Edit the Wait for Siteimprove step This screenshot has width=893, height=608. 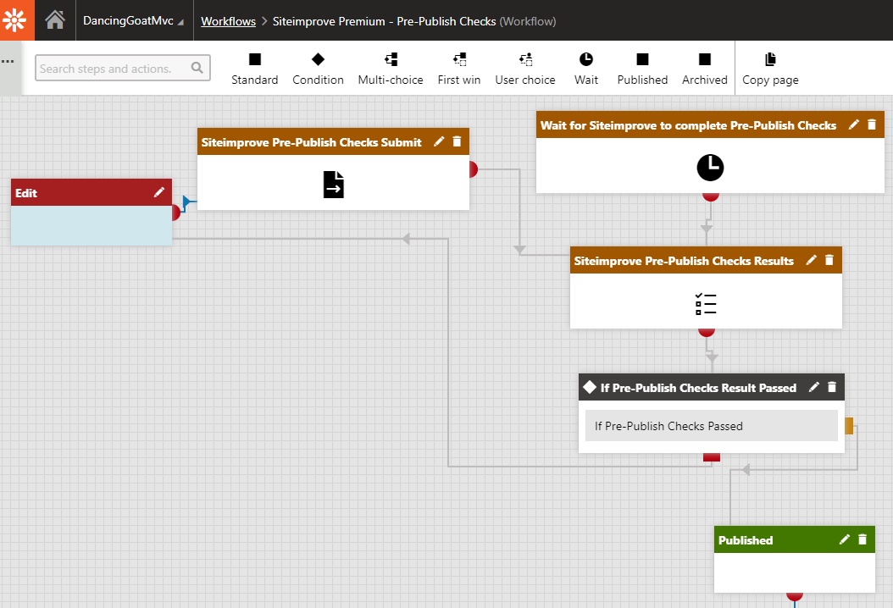pos(854,124)
